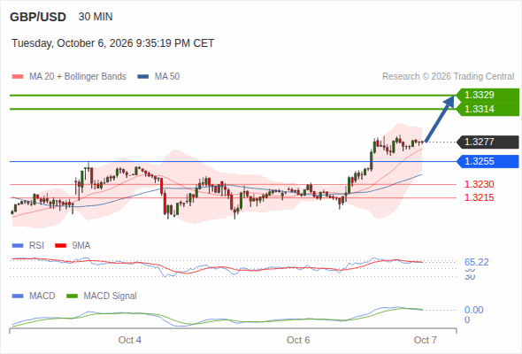Click the 1.3255 blue pivot label
522x354 pixels.
[487, 162]
